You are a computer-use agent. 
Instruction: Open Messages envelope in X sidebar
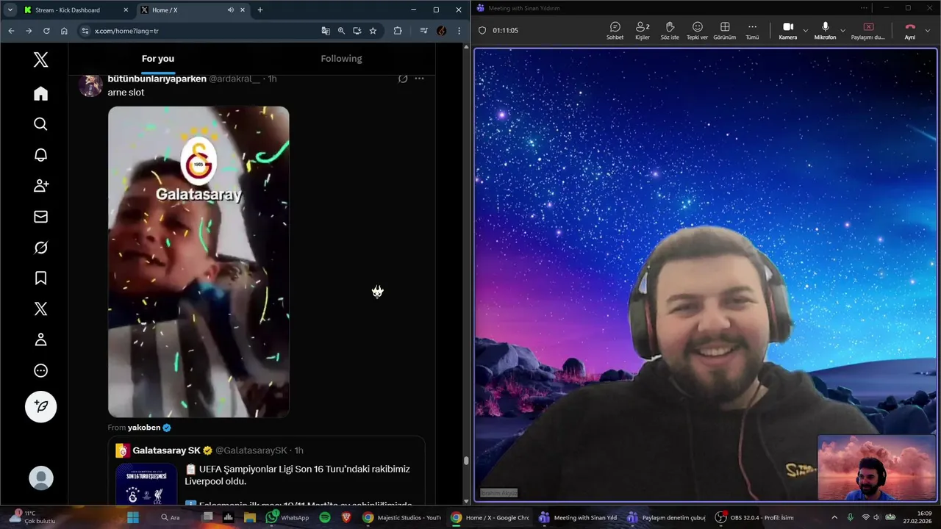pyautogui.click(x=41, y=217)
